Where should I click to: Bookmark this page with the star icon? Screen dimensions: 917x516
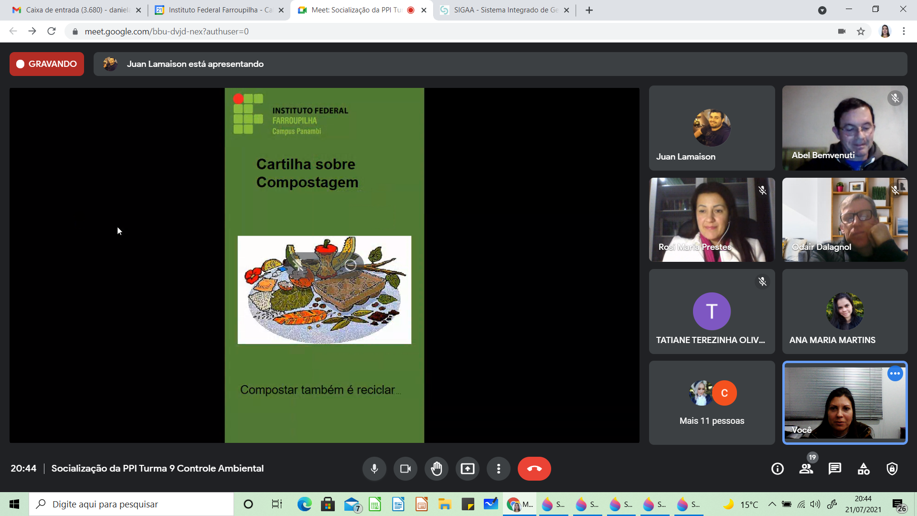[x=861, y=32]
